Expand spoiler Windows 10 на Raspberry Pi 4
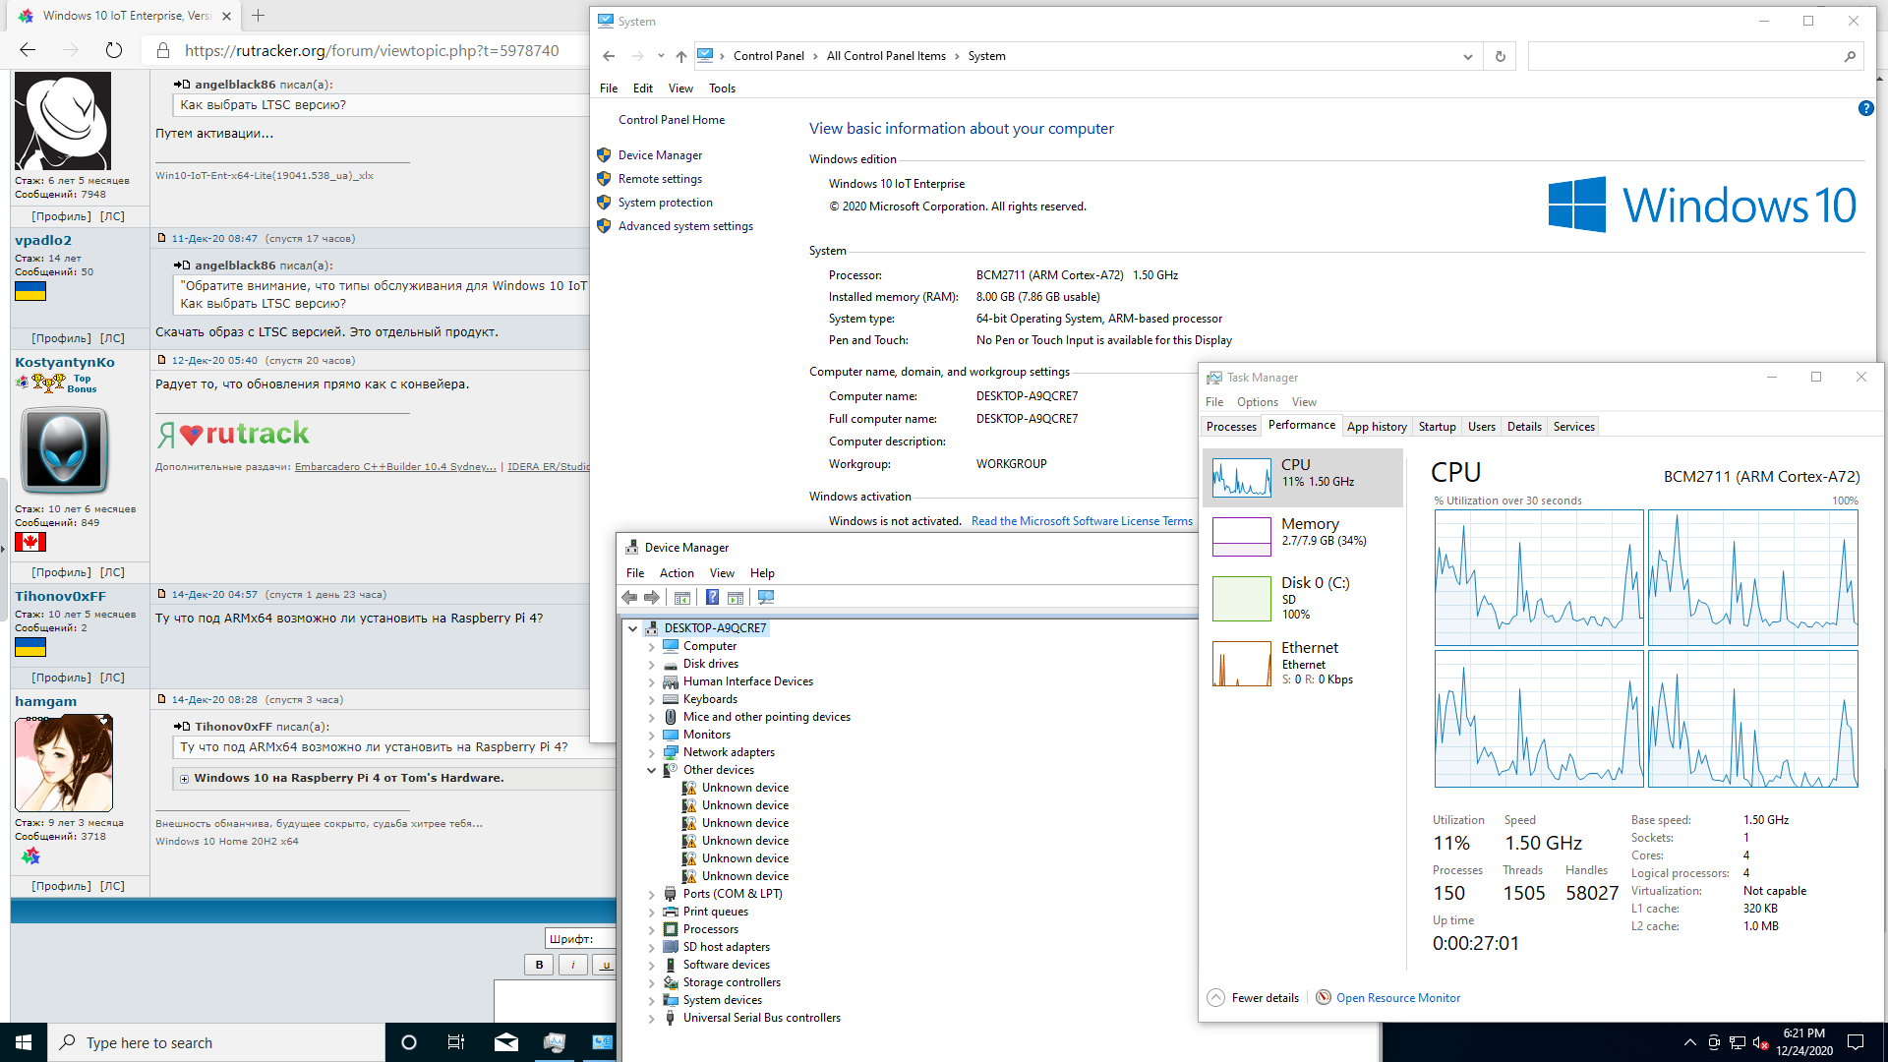The image size is (1888, 1062). pos(184,779)
